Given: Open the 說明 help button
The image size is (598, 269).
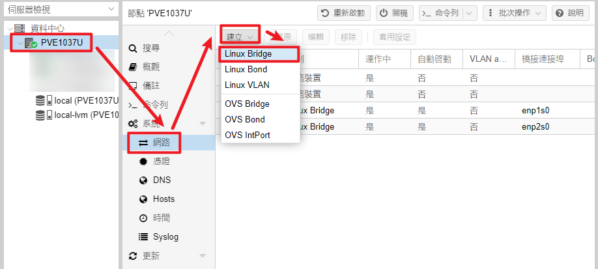Looking at the screenshot, I should [x=567, y=13].
